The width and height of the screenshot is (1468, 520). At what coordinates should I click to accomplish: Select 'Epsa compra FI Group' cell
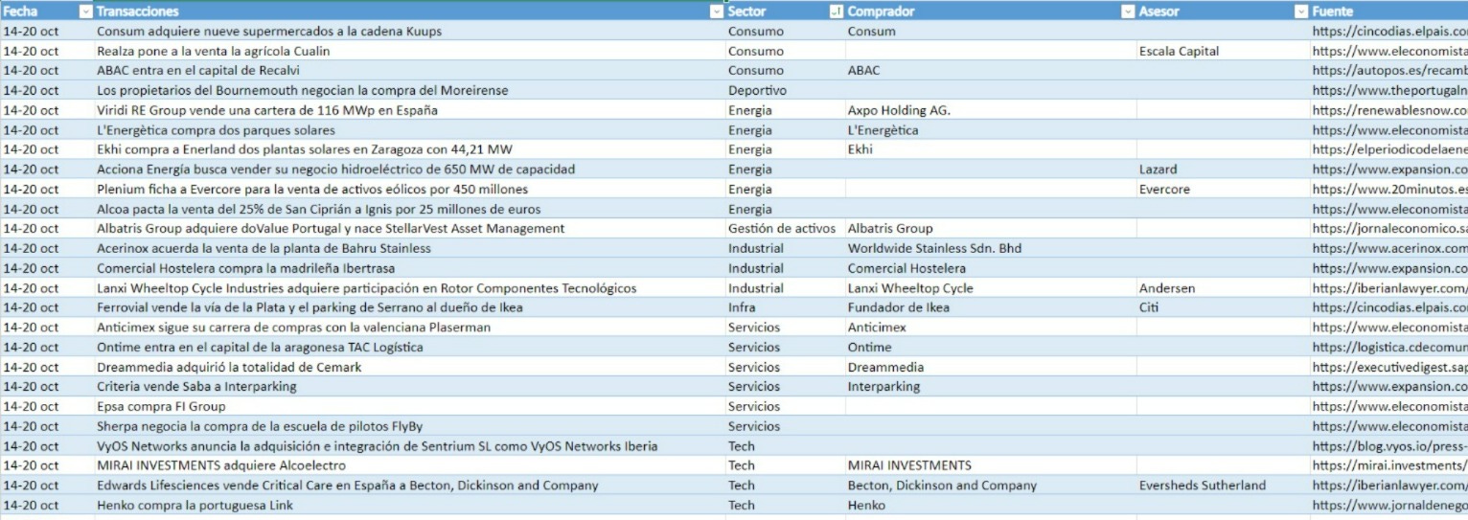(x=409, y=406)
